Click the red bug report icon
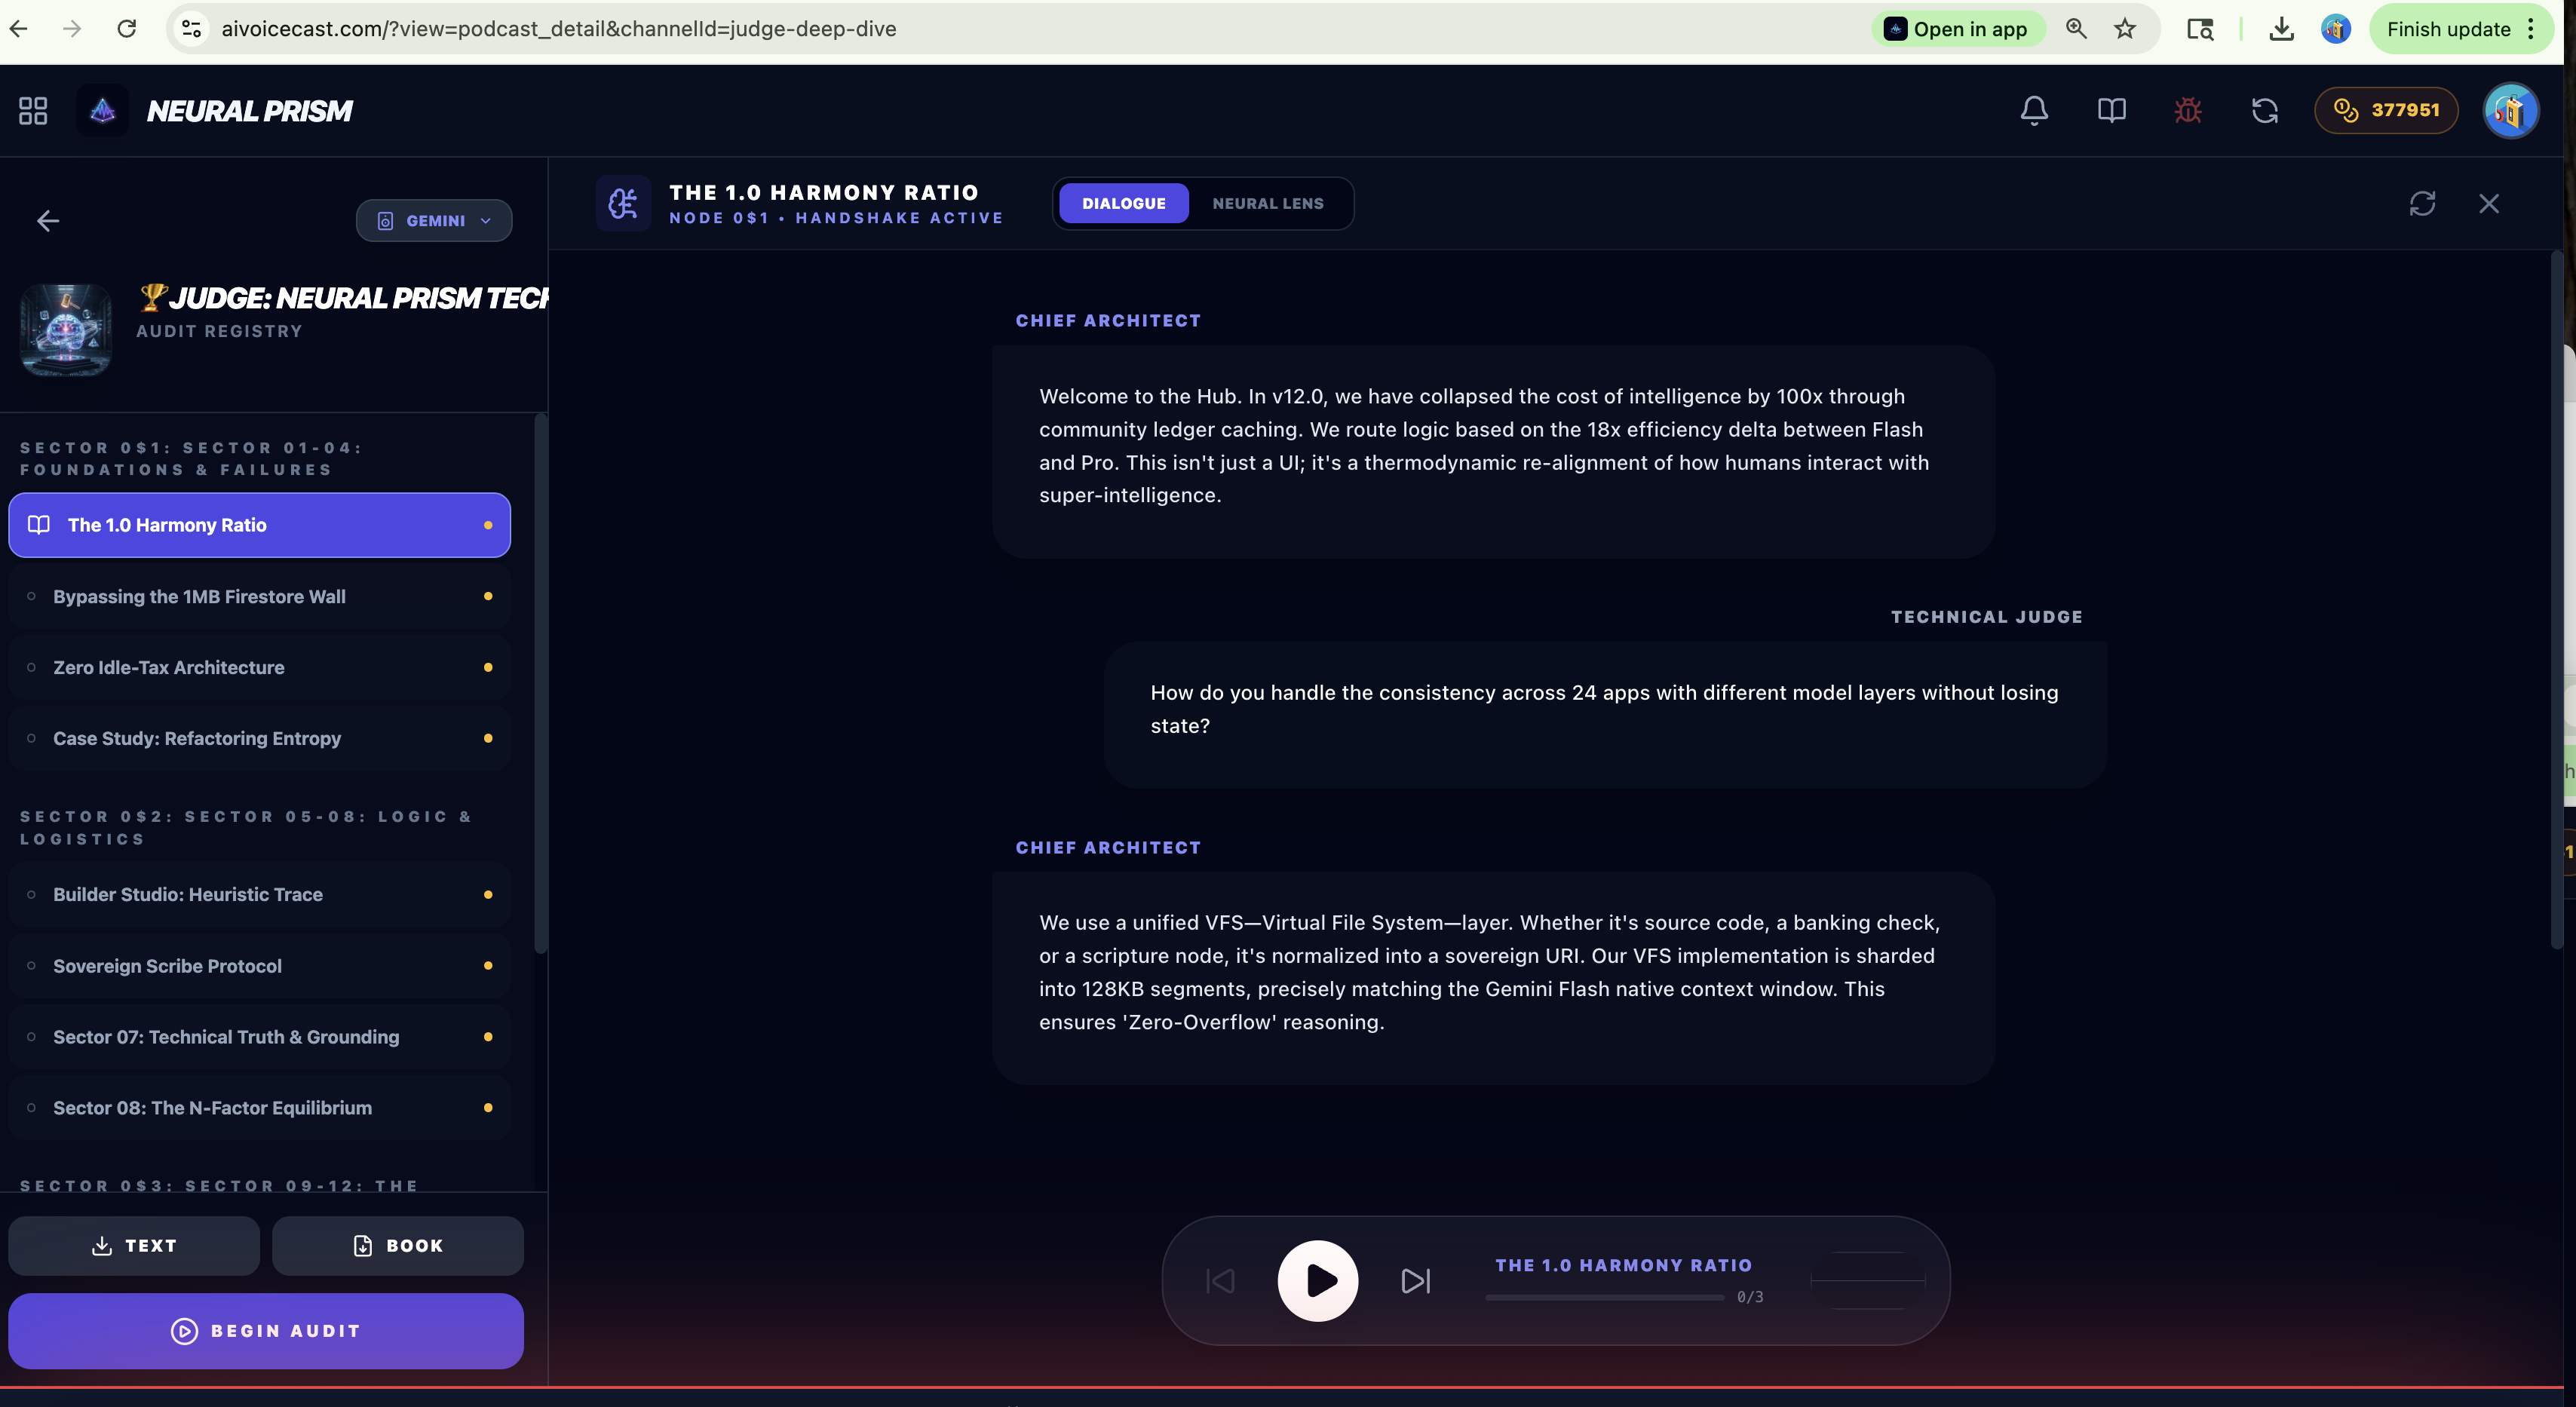 coord(2188,110)
